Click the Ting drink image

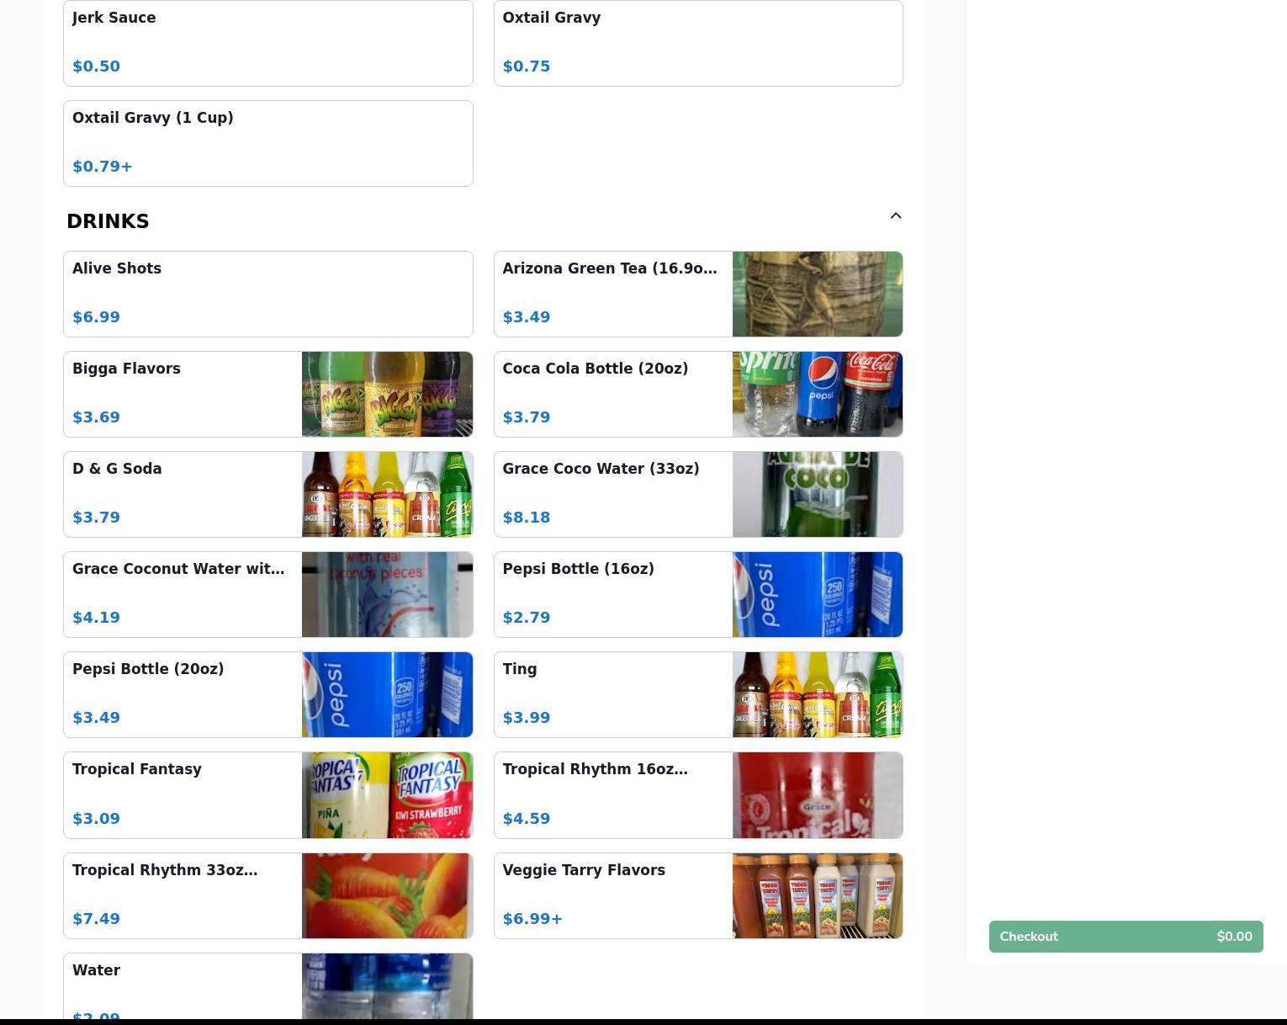click(x=817, y=694)
